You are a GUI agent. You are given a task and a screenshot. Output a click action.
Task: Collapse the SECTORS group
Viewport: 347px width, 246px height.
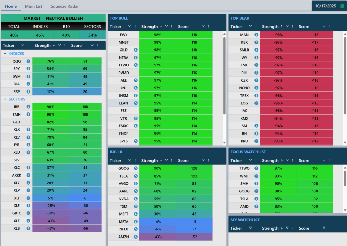[x=5, y=99]
